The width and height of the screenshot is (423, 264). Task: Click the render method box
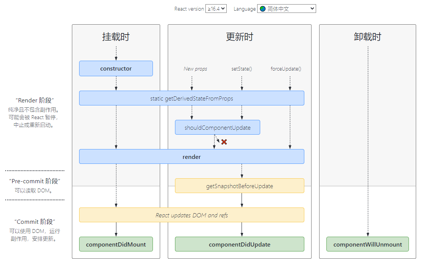point(191,157)
